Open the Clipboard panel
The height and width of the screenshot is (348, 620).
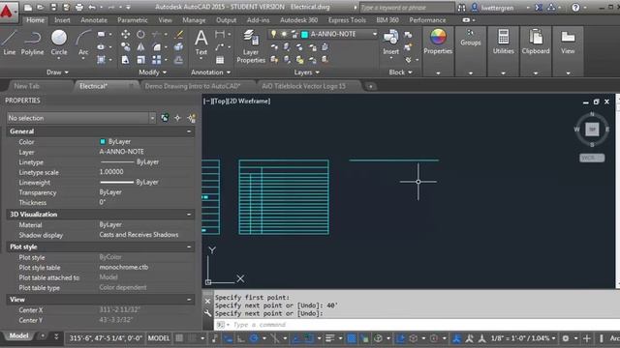tap(536, 42)
